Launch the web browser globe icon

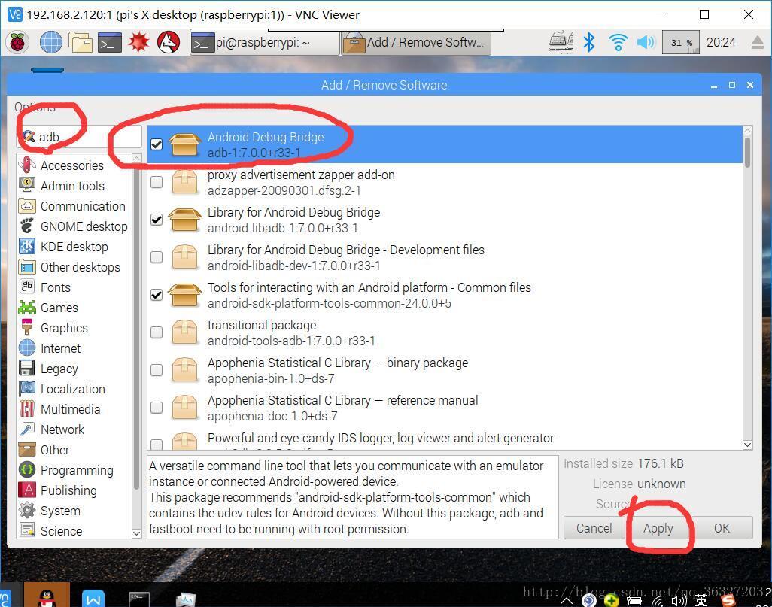coord(50,42)
